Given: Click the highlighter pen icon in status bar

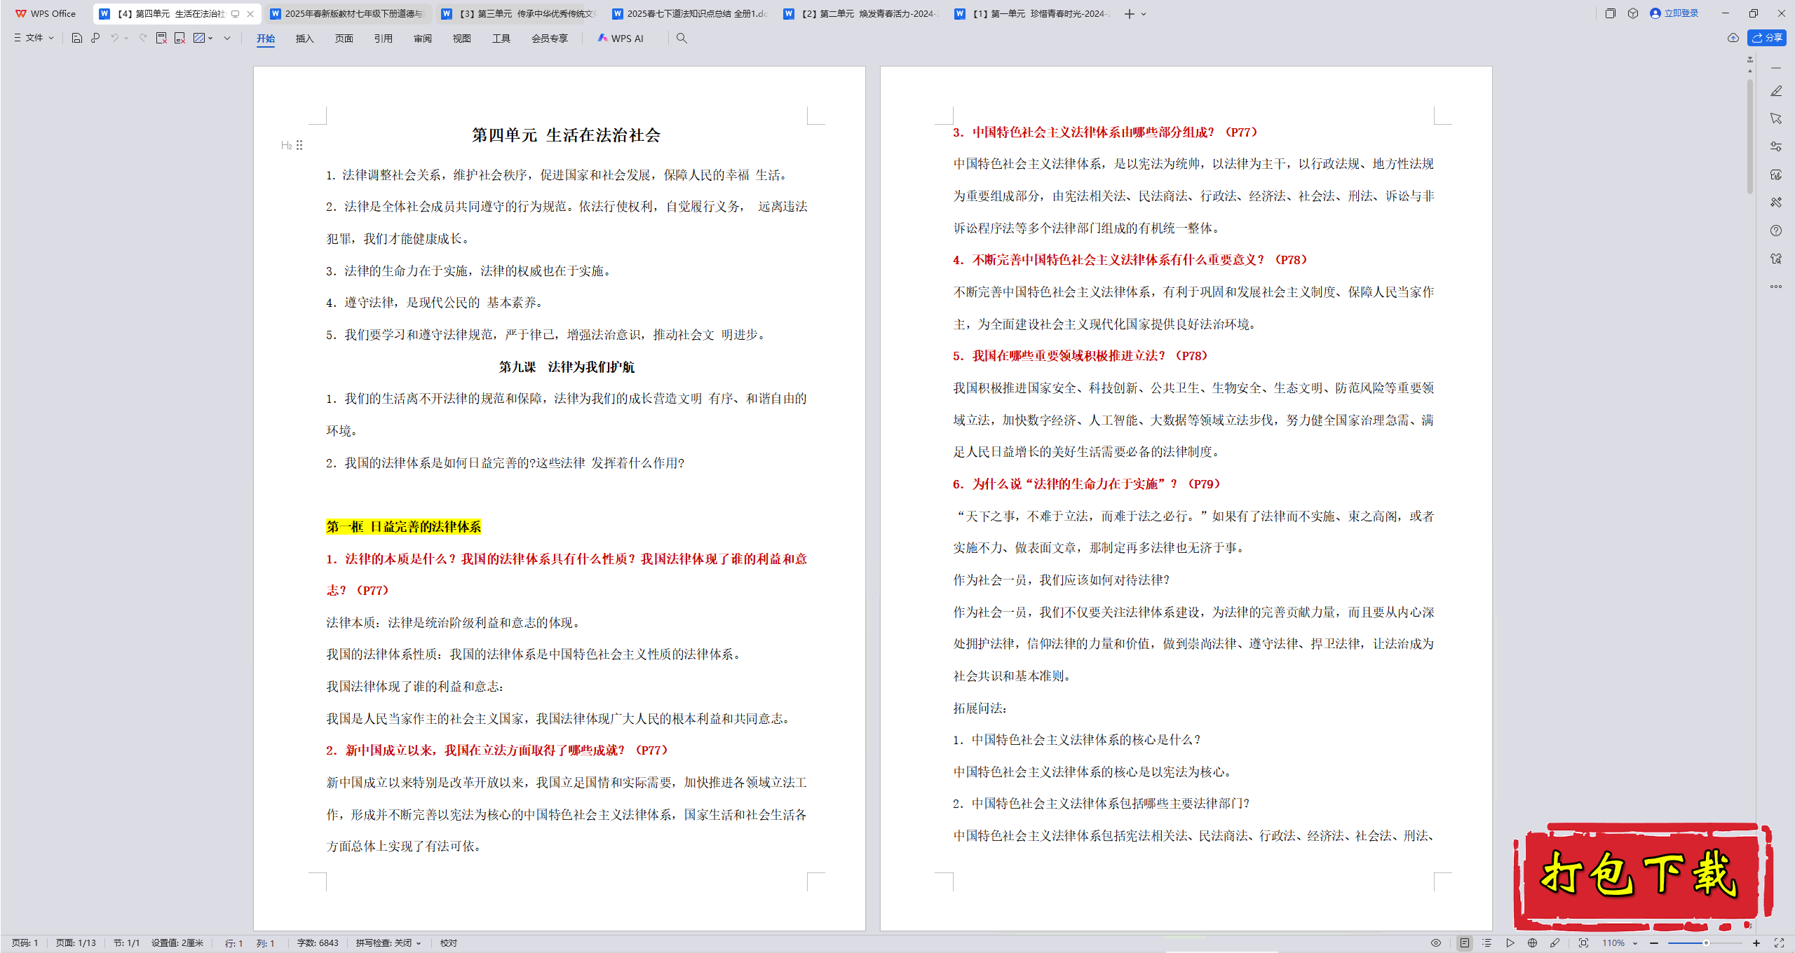Looking at the screenshot, I should (x=1555, y=943).
